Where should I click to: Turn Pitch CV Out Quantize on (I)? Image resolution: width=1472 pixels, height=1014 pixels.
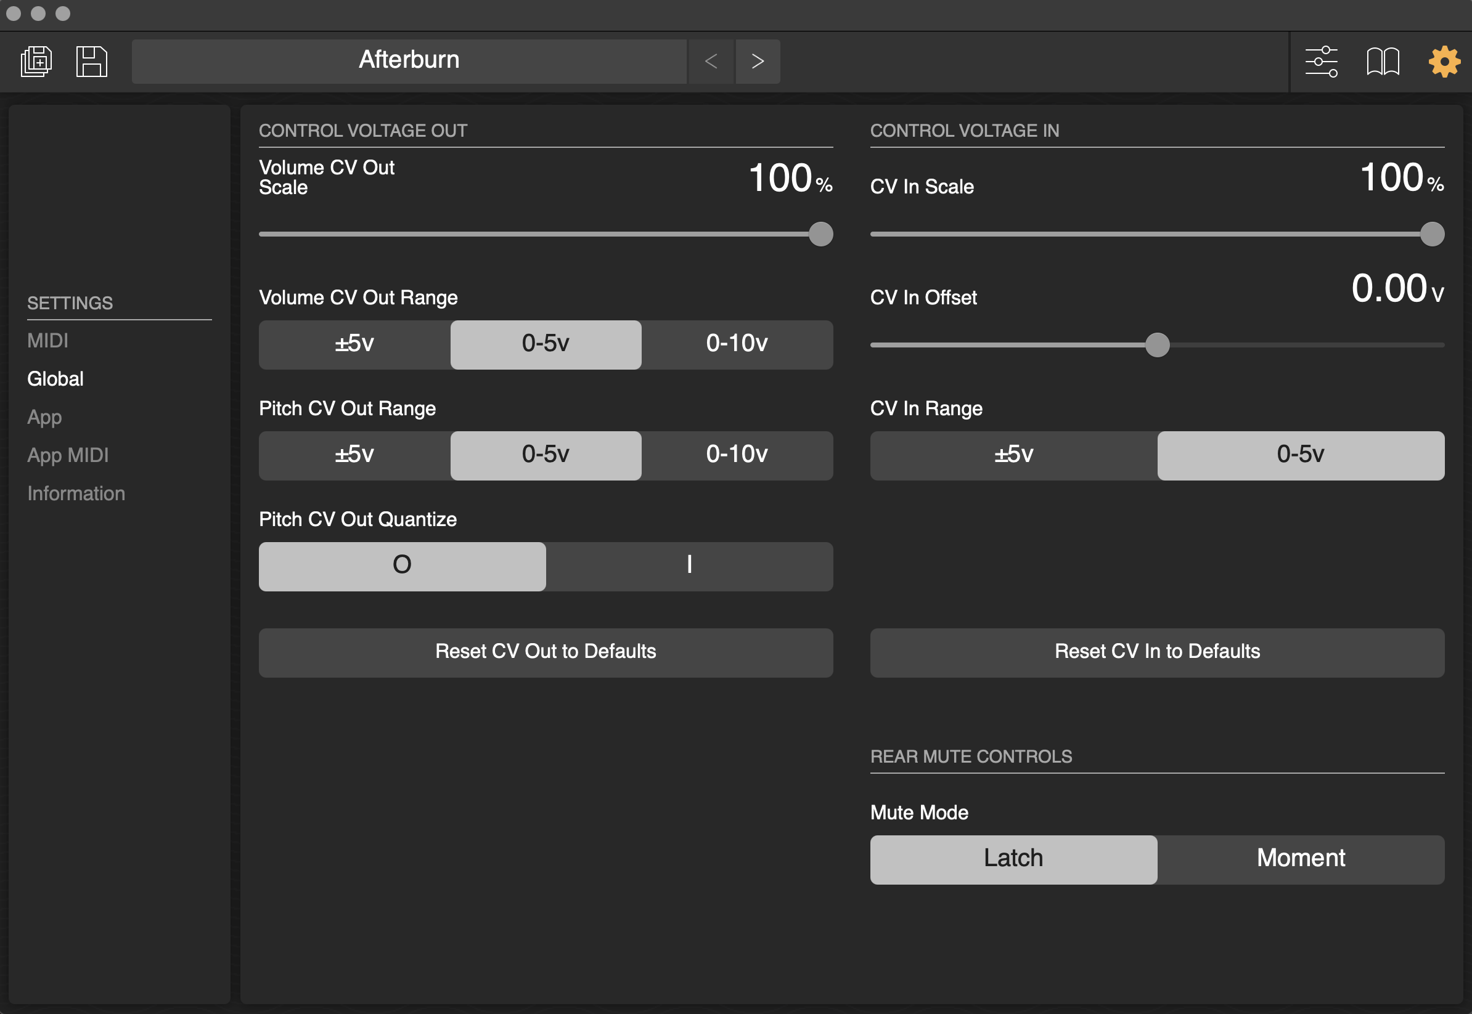coord(689,566)
